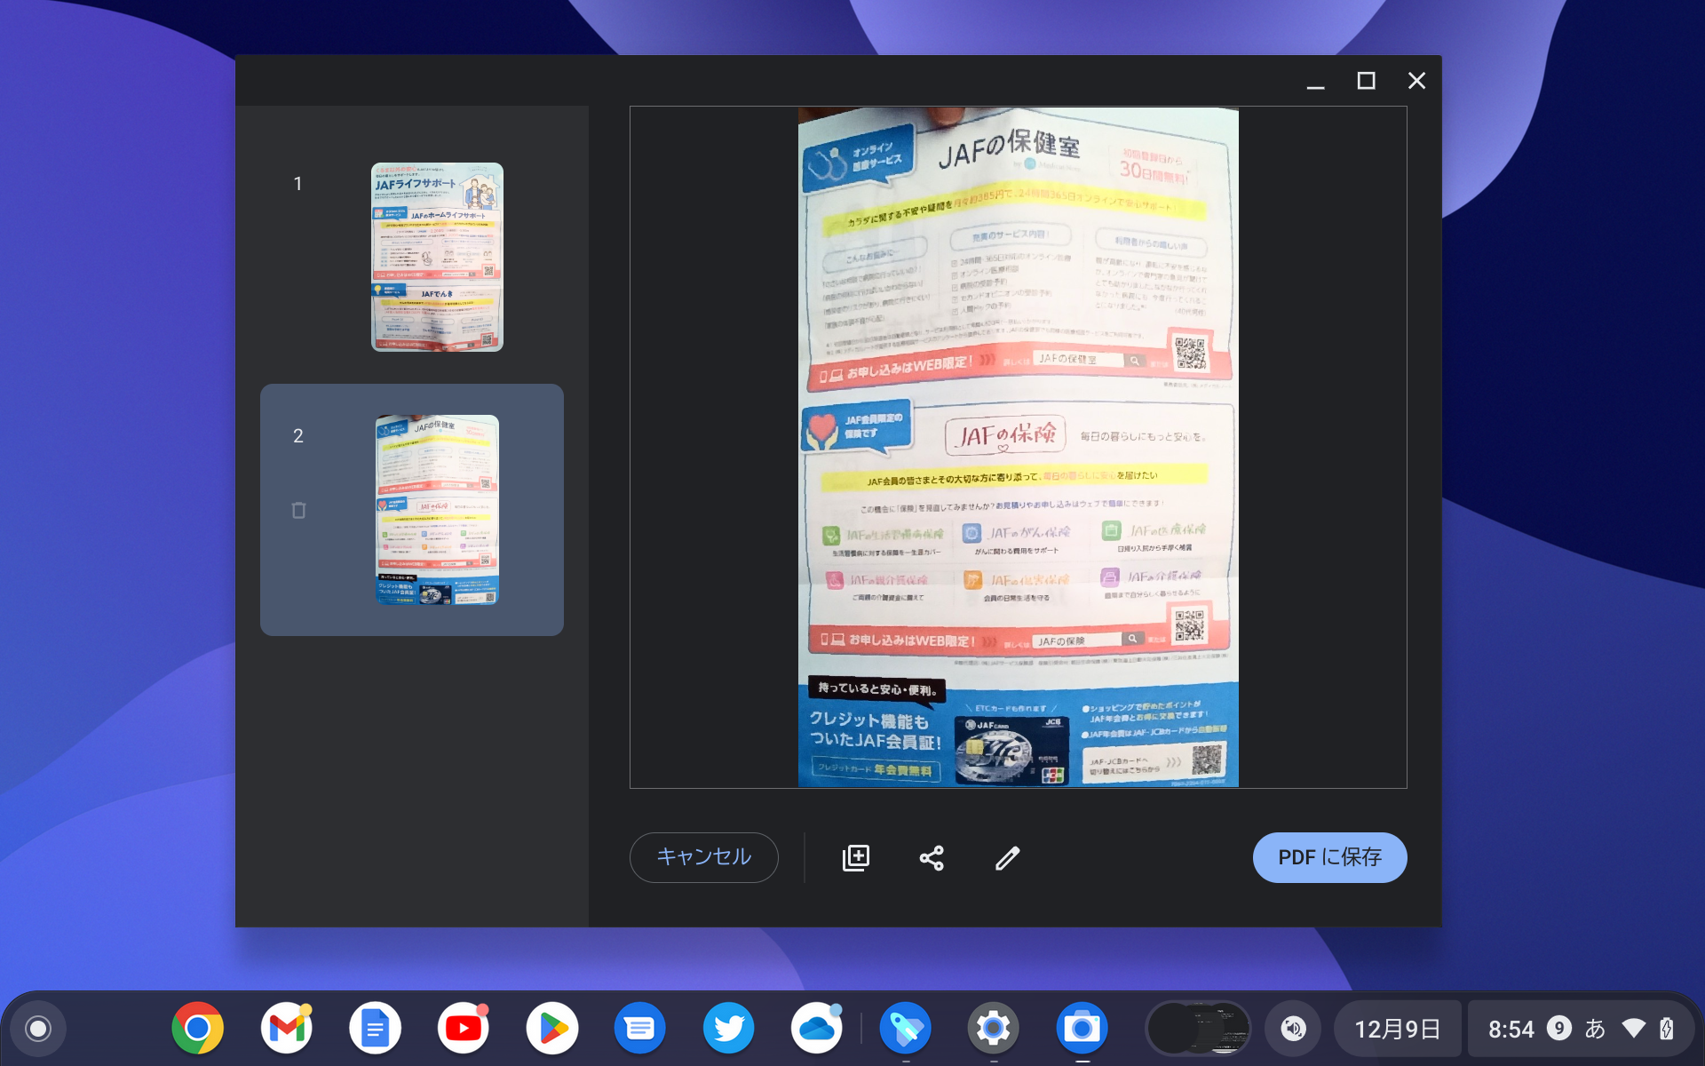Launch Google Docs from shelf
Viewport: 1705px width, 1066px height.
click(375, 1029)
